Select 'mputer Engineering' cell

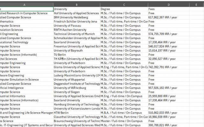click(x=26, y=63)
